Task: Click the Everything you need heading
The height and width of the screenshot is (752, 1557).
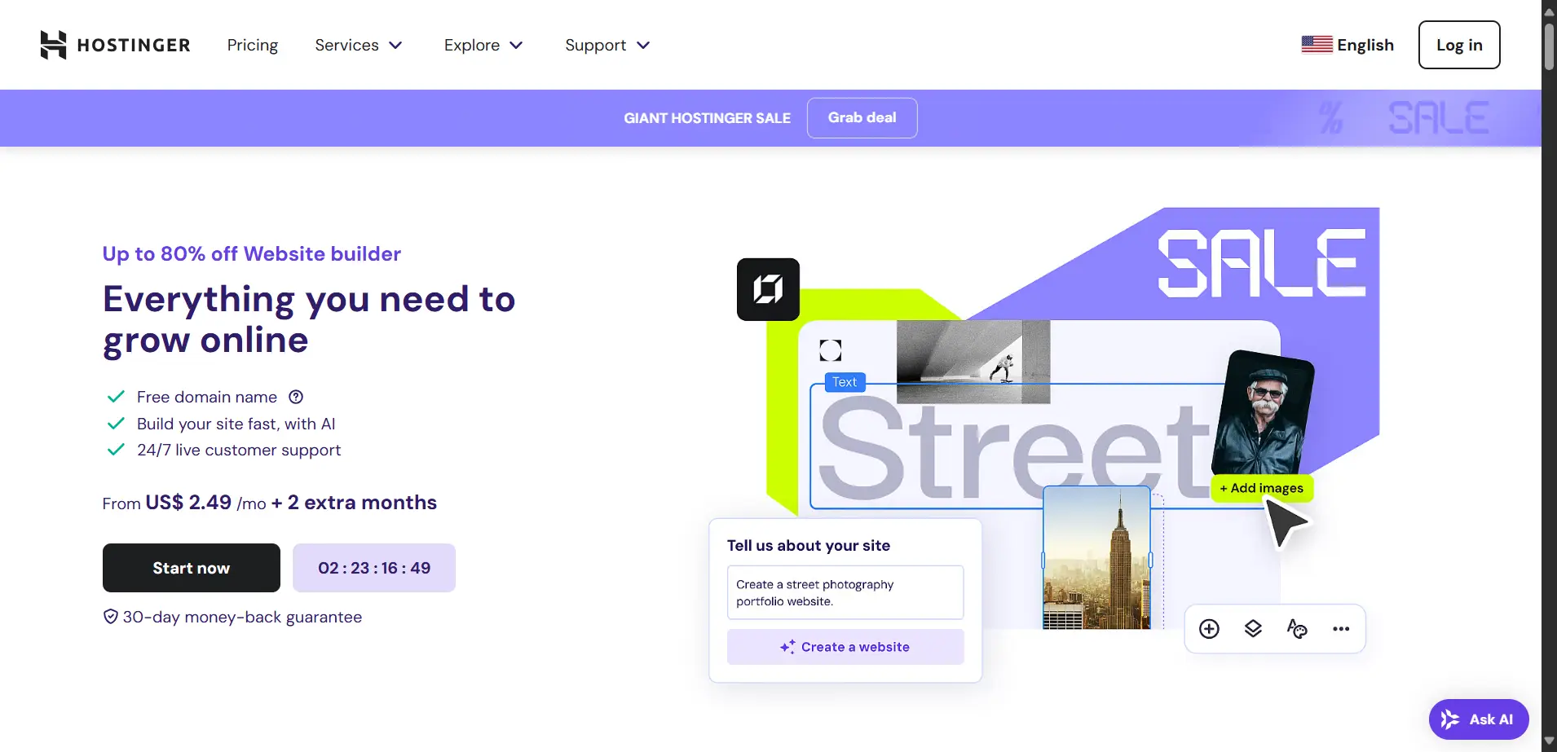Action: (x=309, y=319)
